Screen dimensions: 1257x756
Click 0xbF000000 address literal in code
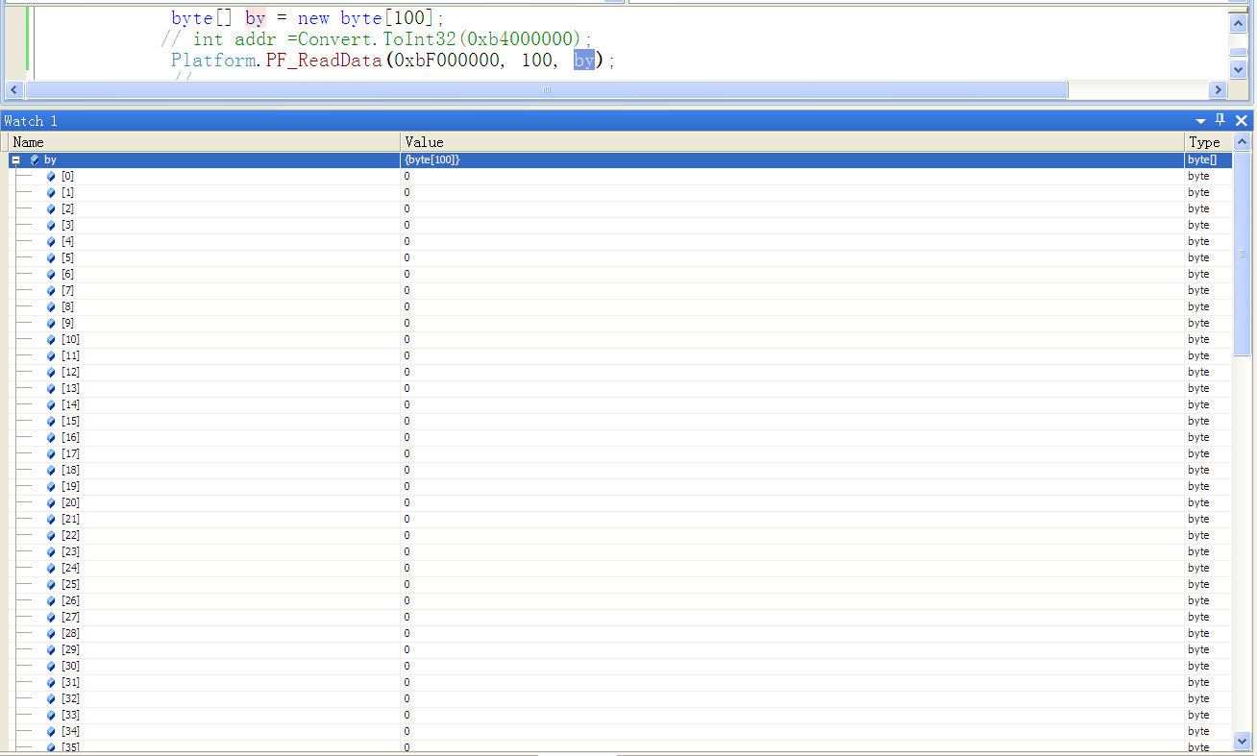point(447,61)
